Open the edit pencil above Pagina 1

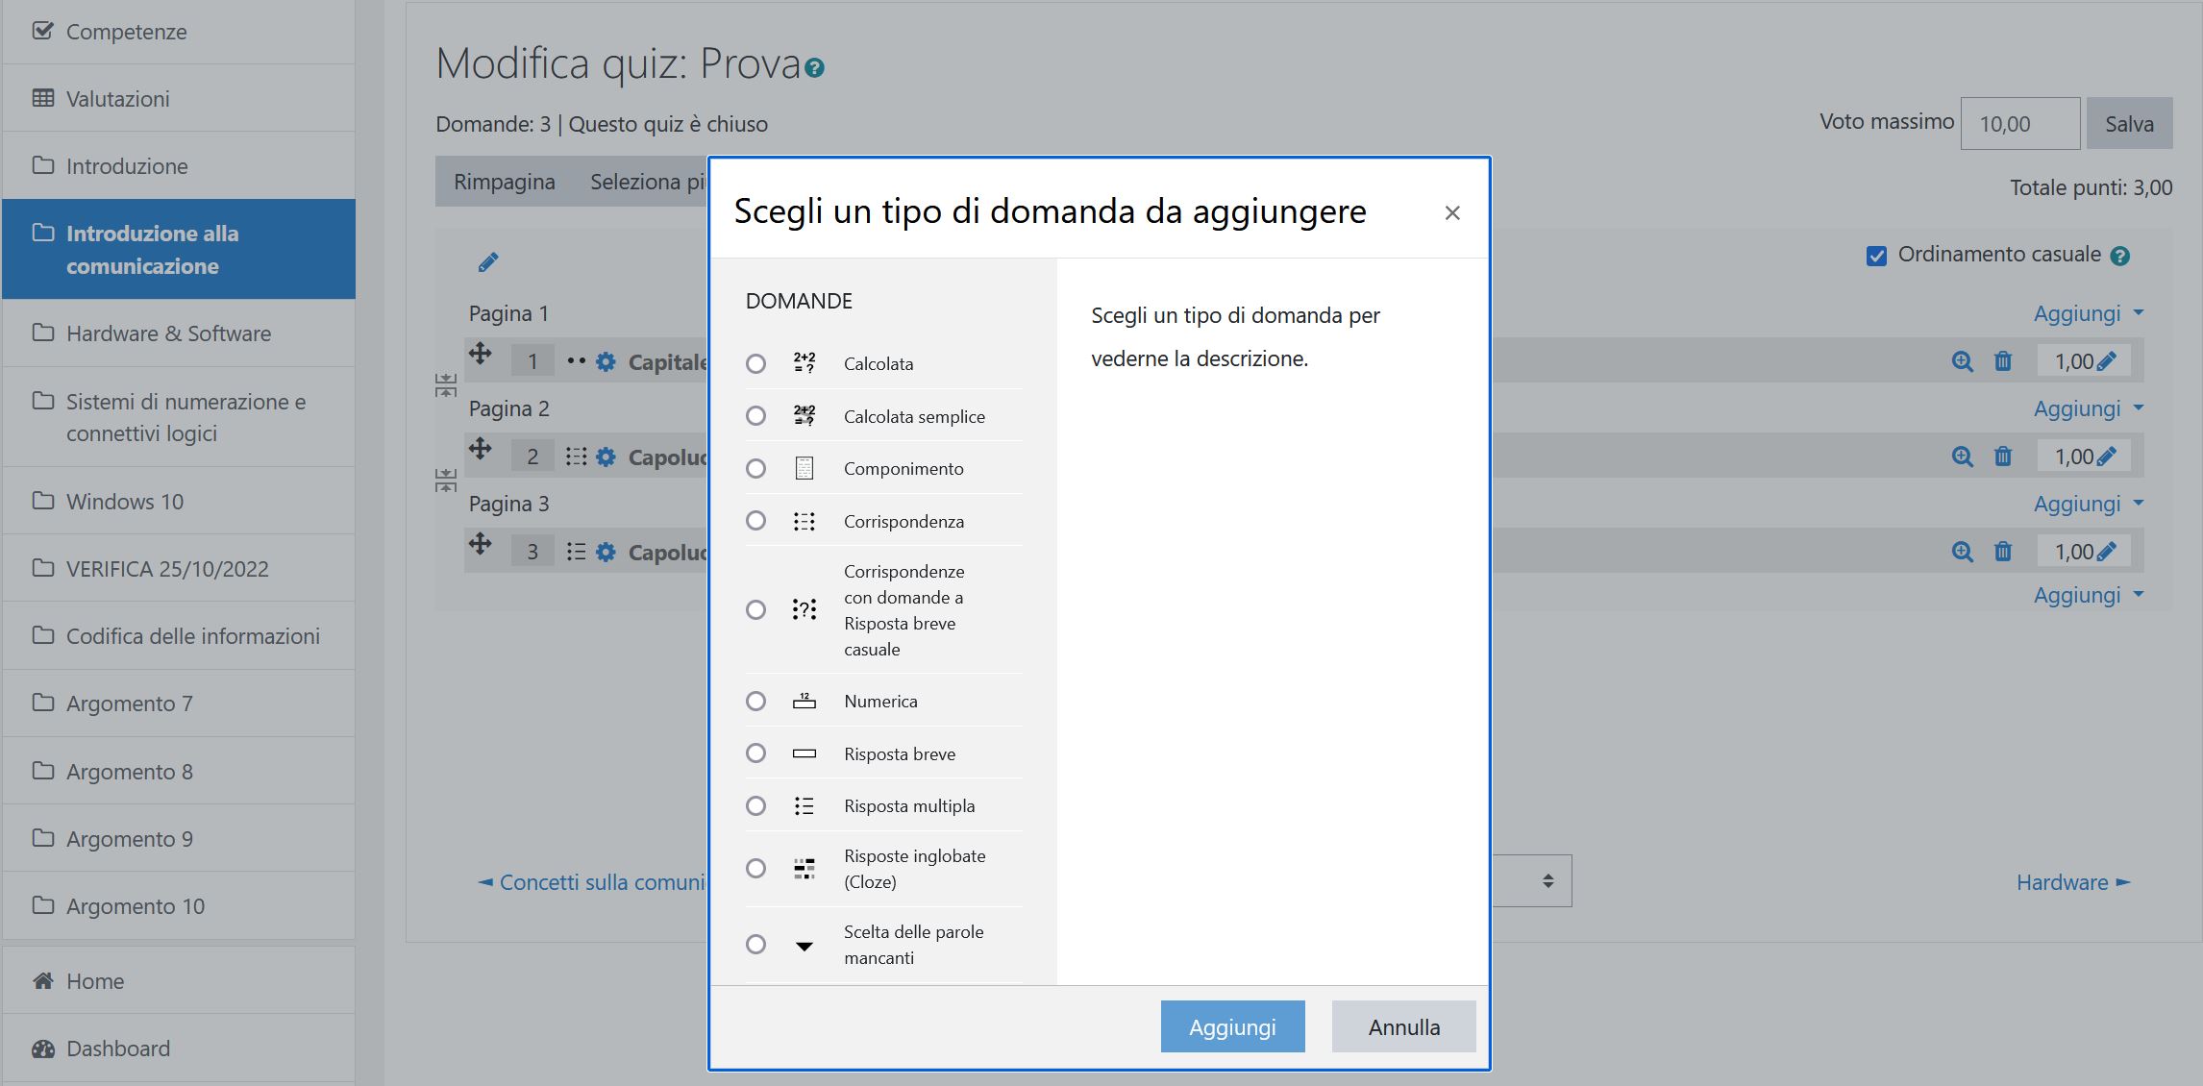pyautogui.click(x=489, y=260)
